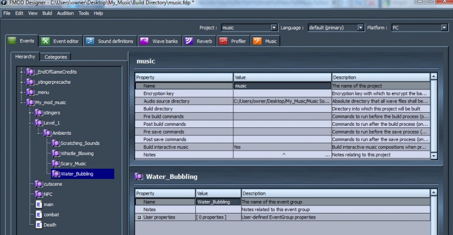The height and width of the screenshot is (235, 453).
Task: Click the Scary_Music group icon
Action: tap(56, 164)
